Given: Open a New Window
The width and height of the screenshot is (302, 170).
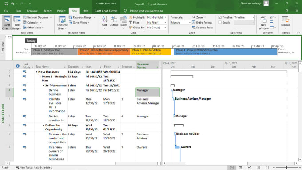Looking at the screenshot, I should [263, 23].
